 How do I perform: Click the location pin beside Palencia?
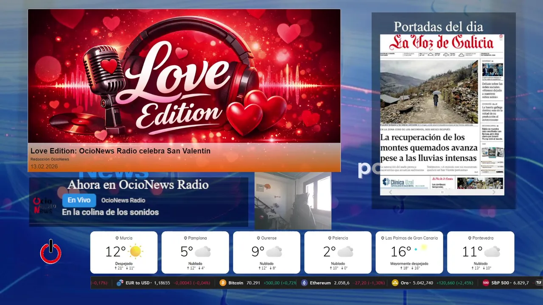pos(329,238)
